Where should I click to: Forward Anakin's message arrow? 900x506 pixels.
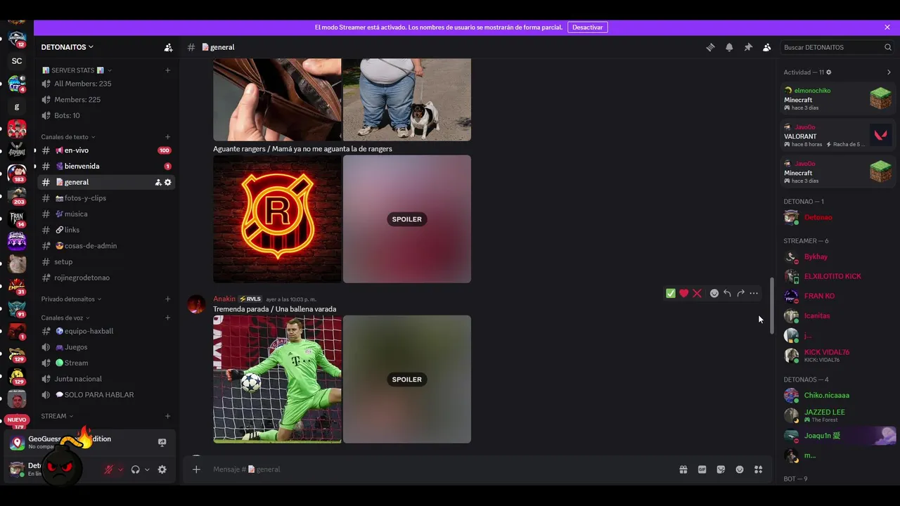coord(740,293)
